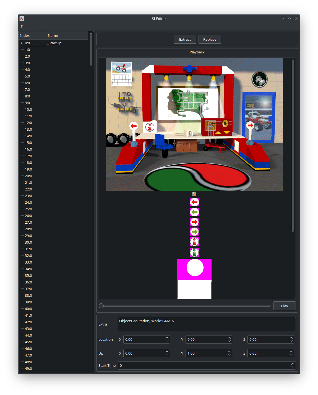This screenshot has width=318, height=395.
Task: Increase the Location Z value using up arrow
Action: [x=291, y=338]
